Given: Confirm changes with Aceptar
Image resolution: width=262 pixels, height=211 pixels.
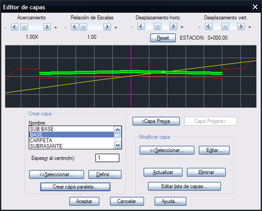Looking at the screenshot, I should tap(84, 202).
